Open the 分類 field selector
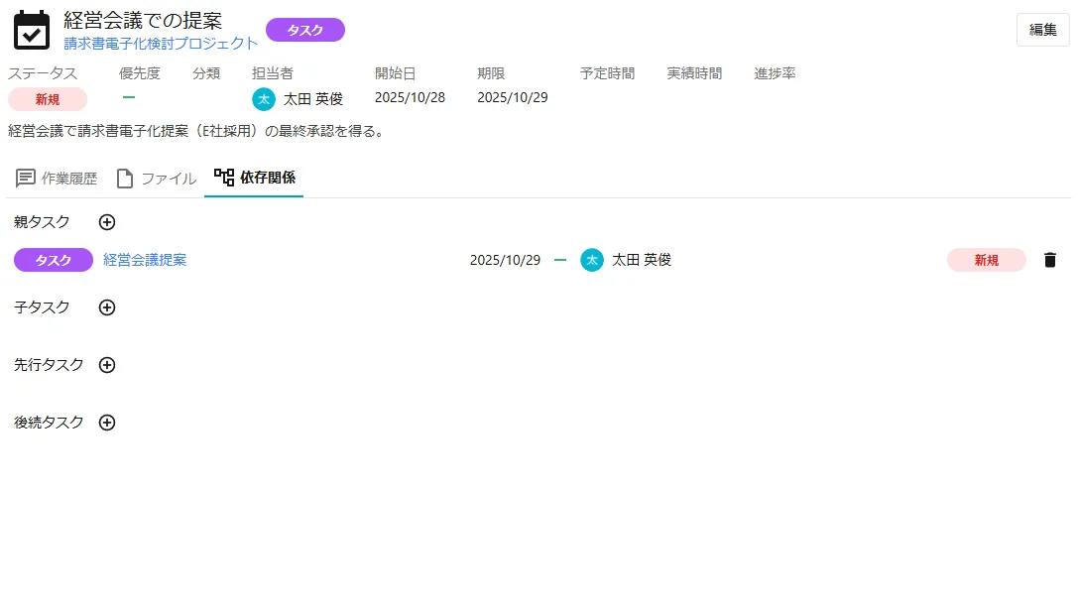Image resolution: width=1078 pixels, height=612 pixels. pos(205,72)
